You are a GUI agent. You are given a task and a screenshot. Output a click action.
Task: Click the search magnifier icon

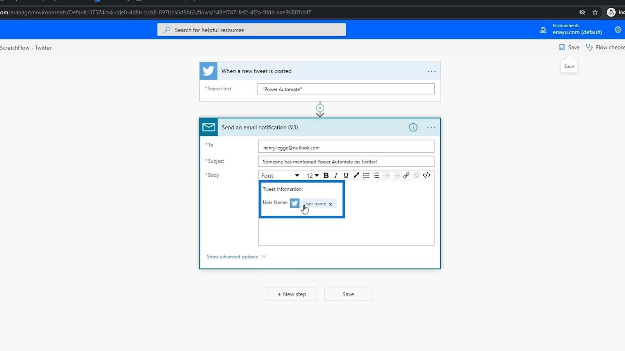(x=167, y=30)
